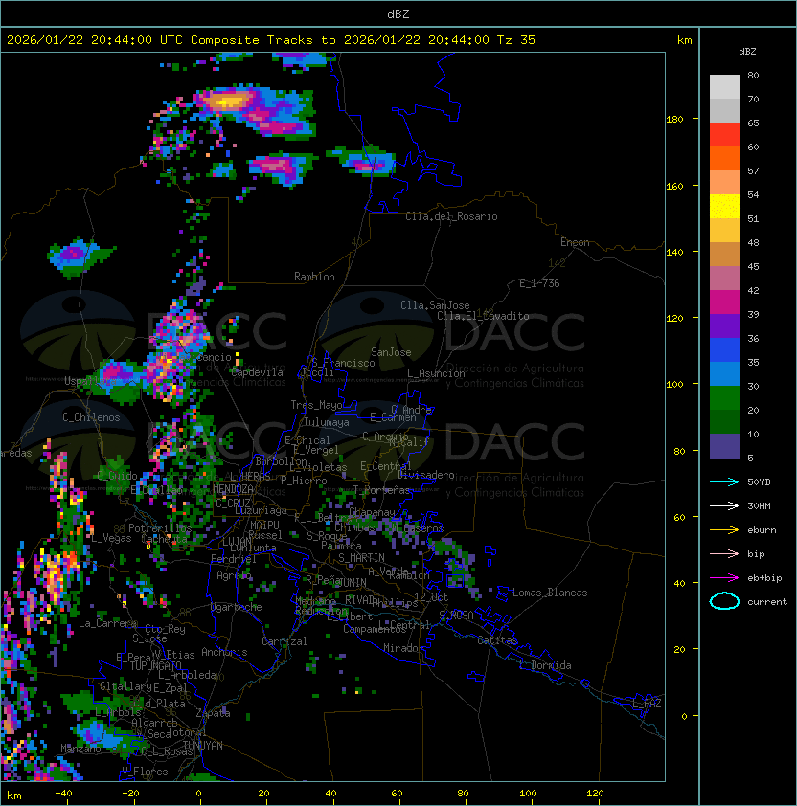Pick the light gray 80 dBZ swatch
Viewport: 797px width, 806px height.
724,86
